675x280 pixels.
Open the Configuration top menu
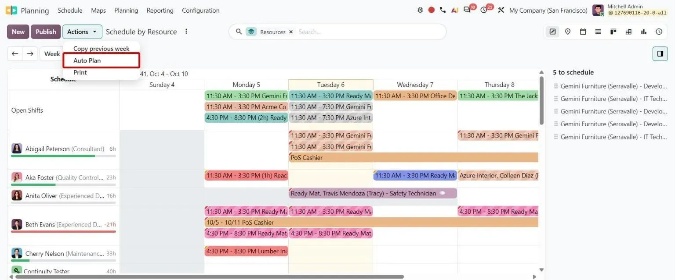click(200, 11)
